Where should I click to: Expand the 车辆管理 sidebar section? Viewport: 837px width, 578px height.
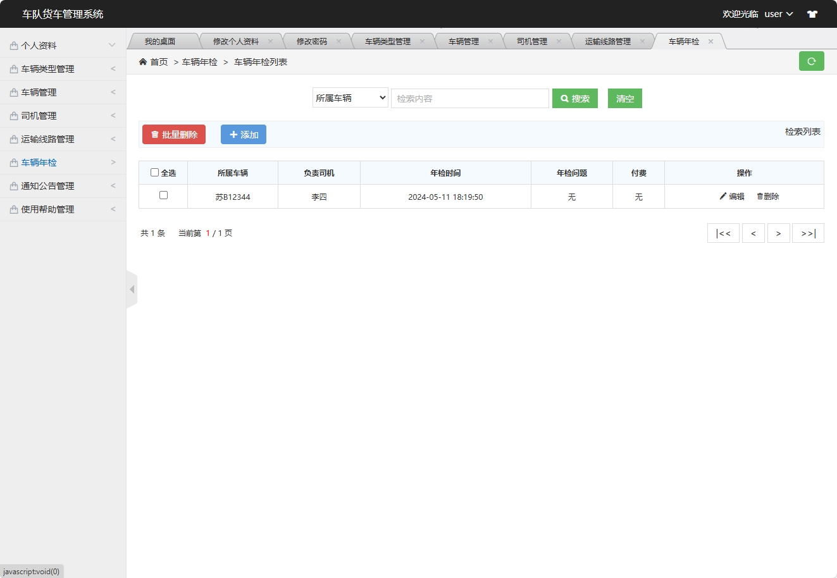click(x=63, y=92)
